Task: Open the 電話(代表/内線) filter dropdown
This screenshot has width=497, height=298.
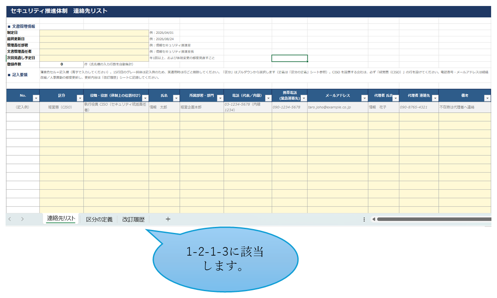Action: pos(268,98)
